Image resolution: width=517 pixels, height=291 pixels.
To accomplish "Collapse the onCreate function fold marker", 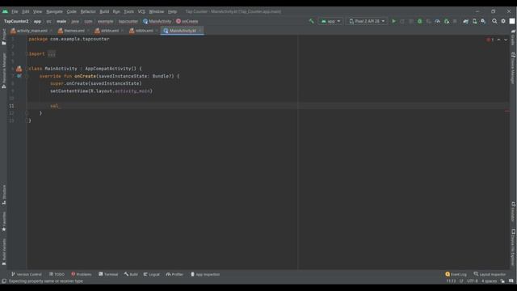I will point(27,76).
